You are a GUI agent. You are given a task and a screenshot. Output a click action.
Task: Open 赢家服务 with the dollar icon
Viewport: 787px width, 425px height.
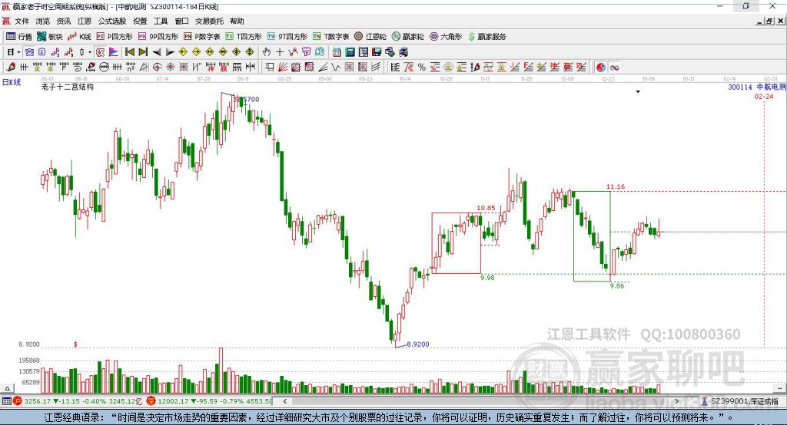[486, 37]
